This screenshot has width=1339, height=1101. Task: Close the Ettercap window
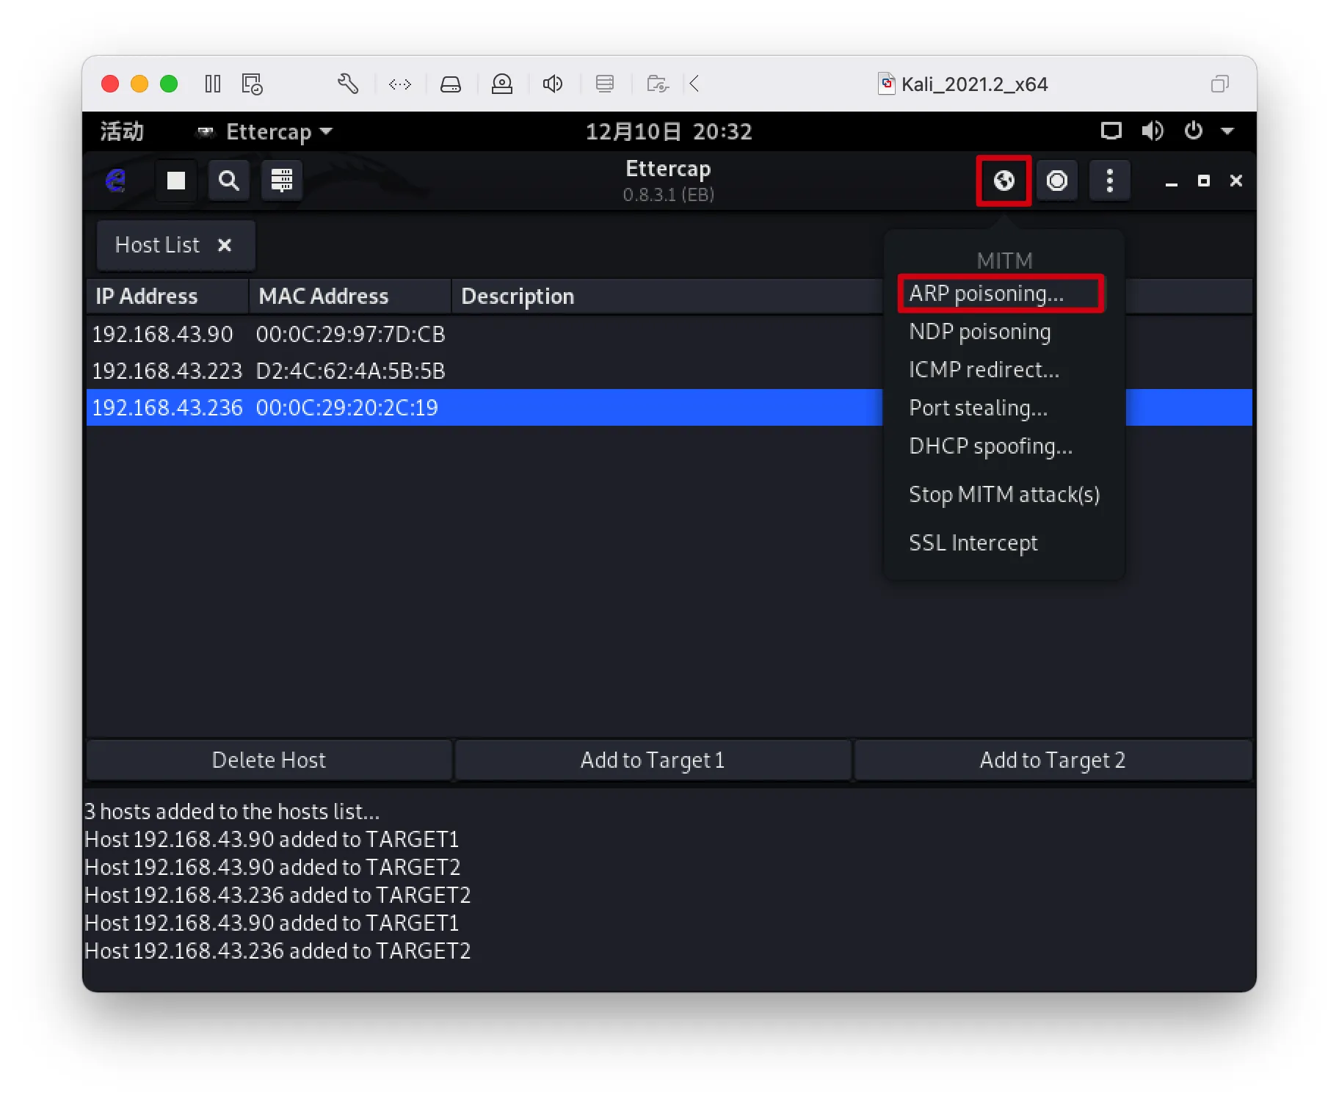(1236, 181)
